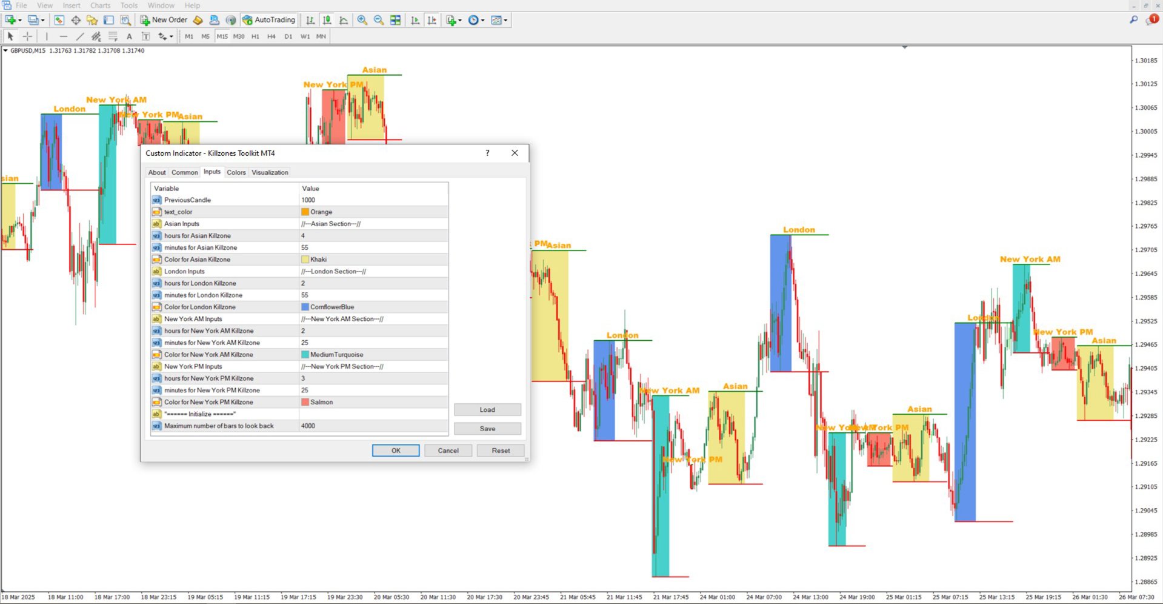
Task: Open the Strategy Tester icon
Action: pyautogui.click(x=125, y=20)
